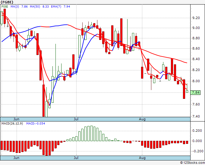Click Aug on the MACD time axis

tap(142, 158)
